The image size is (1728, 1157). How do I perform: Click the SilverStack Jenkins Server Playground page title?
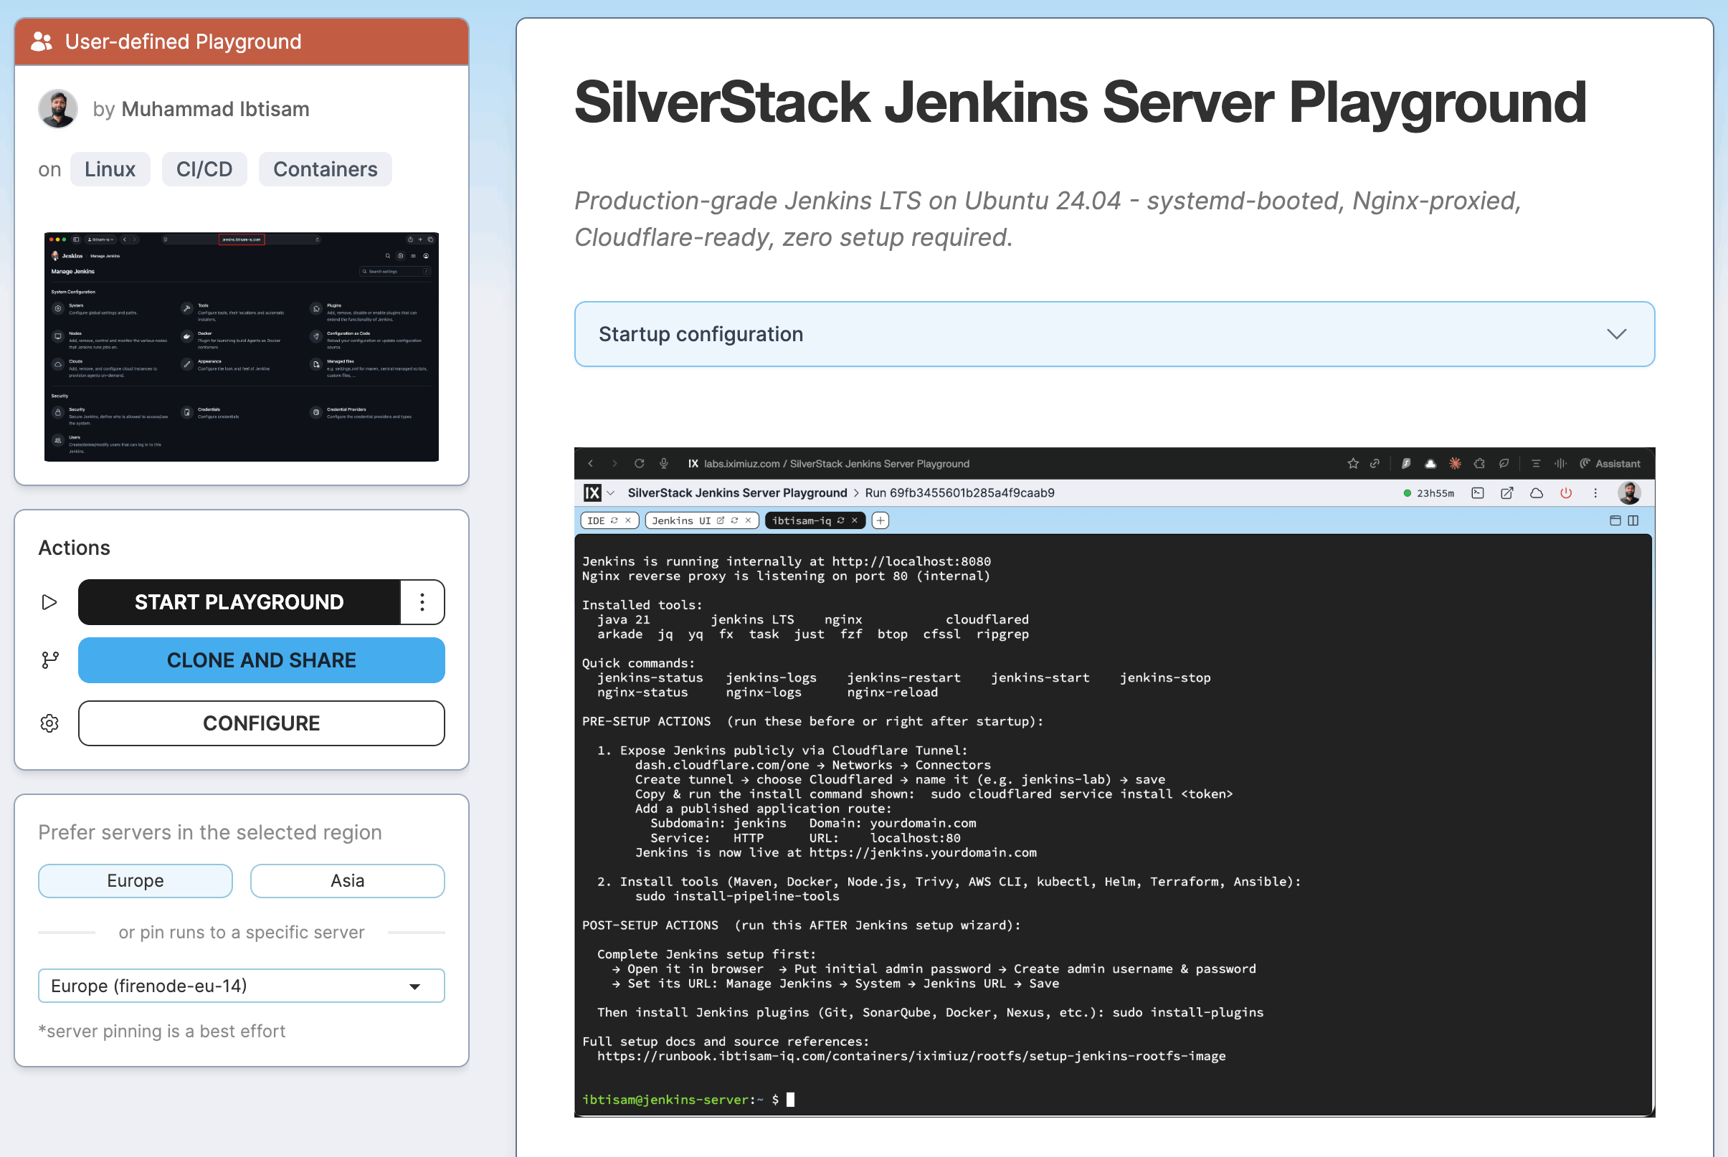(x=1081, y=102)
